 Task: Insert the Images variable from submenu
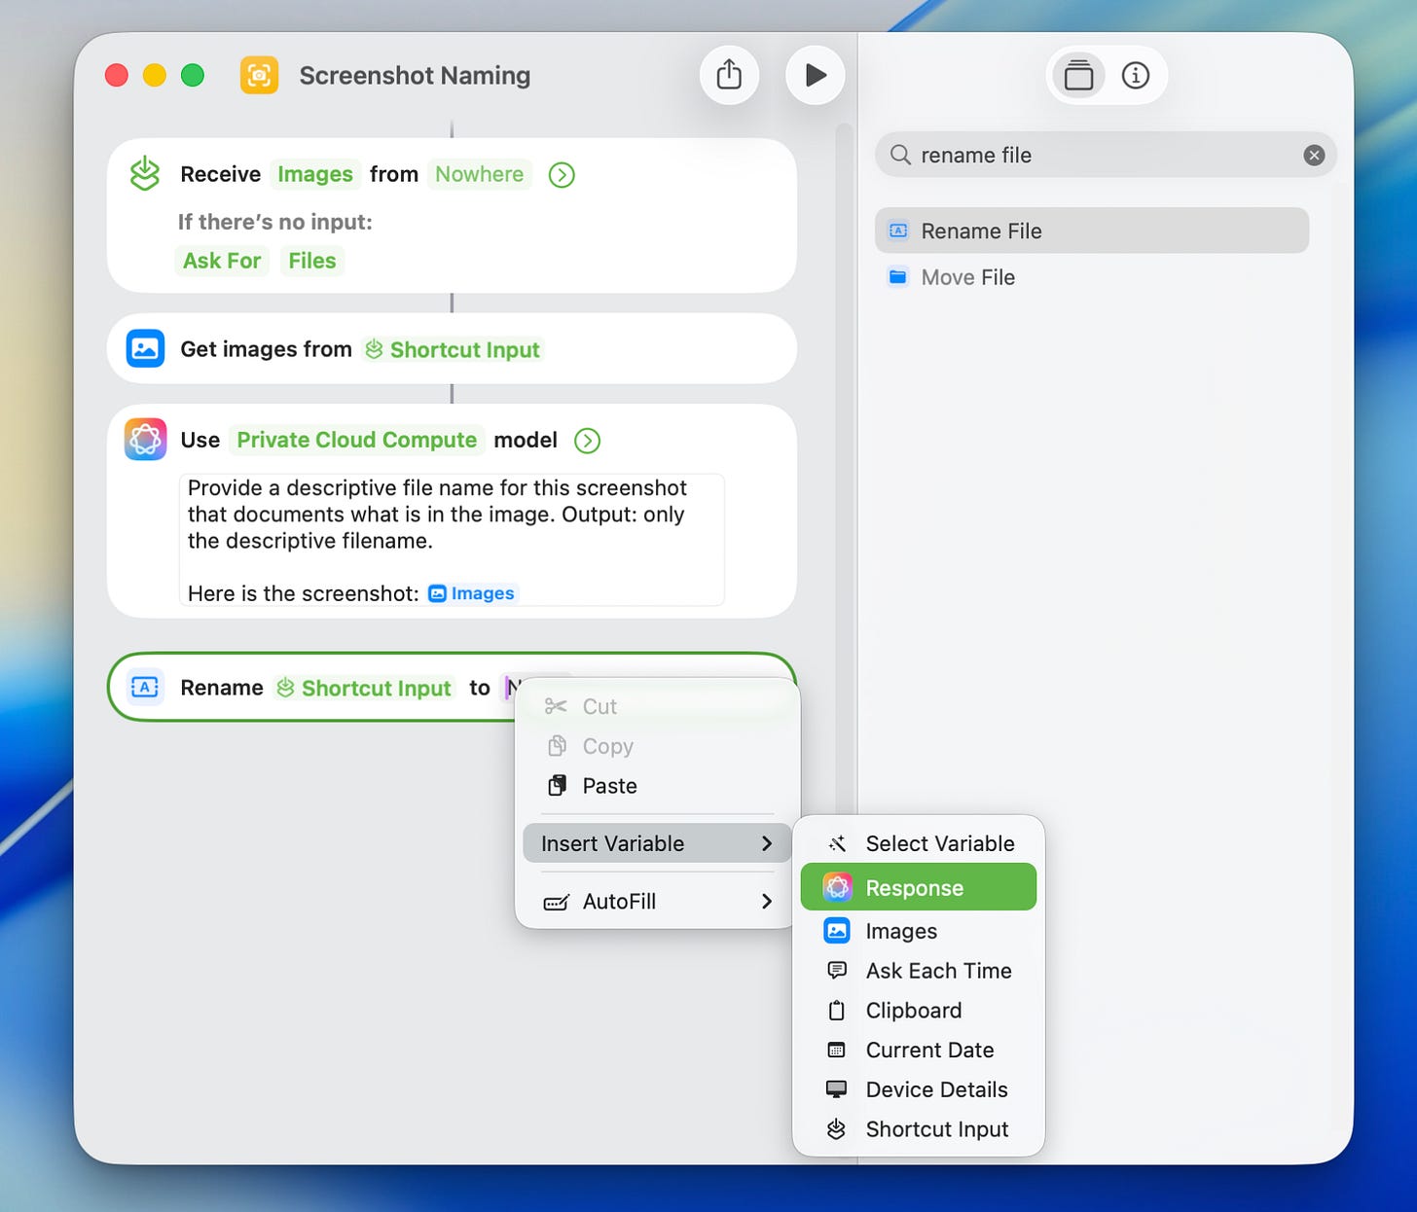(919, 931)
